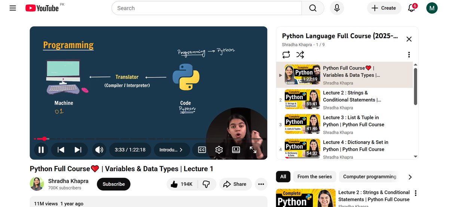The image size is (449, 207).
Task: Like the video (194K)
Action: coord(181,184)
